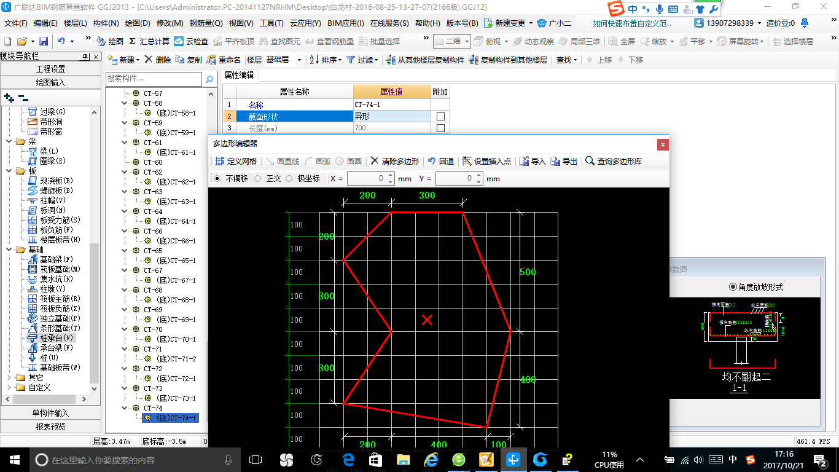Toggle 附加 checkbox for 截面形状 row

[x=440, y=116]
